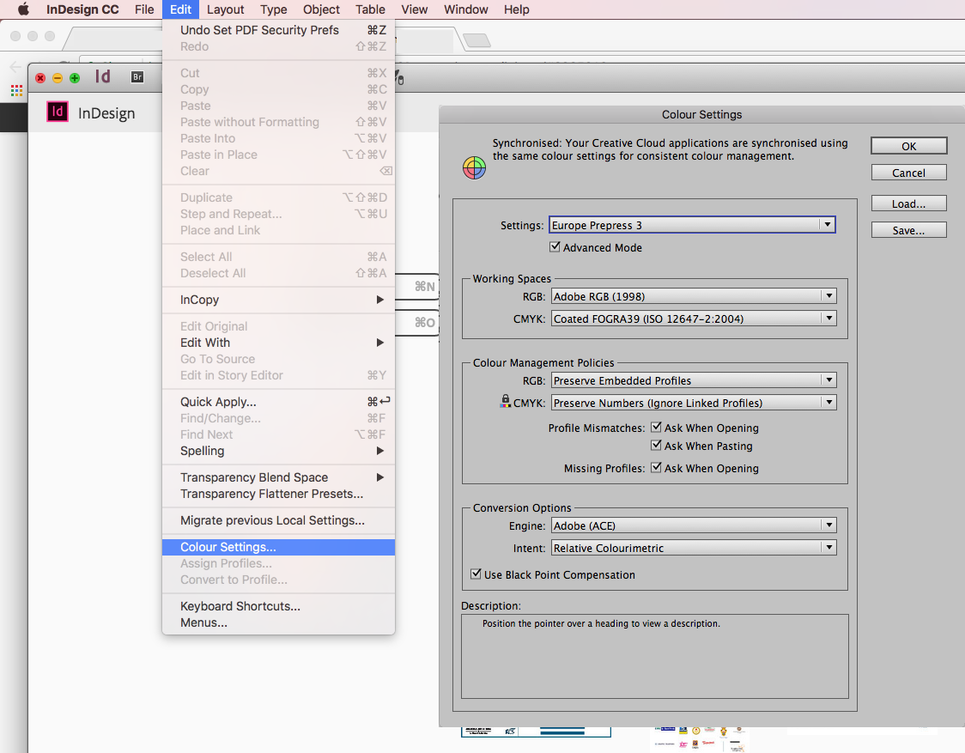Image resolution: width=965 pixels, height=753 pixels.
Task: Open the Object menu
Action: pos(321,9)
